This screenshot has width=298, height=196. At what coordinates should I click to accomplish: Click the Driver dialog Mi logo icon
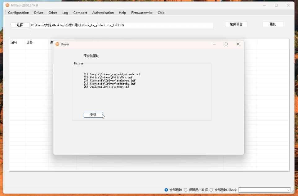click(57, 44)
